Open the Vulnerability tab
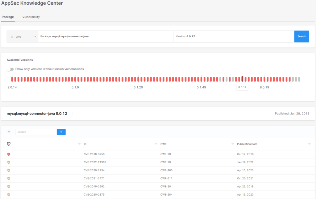Image resolution: width=316 pixels, height=199 pixels. [x=31, y=17]
